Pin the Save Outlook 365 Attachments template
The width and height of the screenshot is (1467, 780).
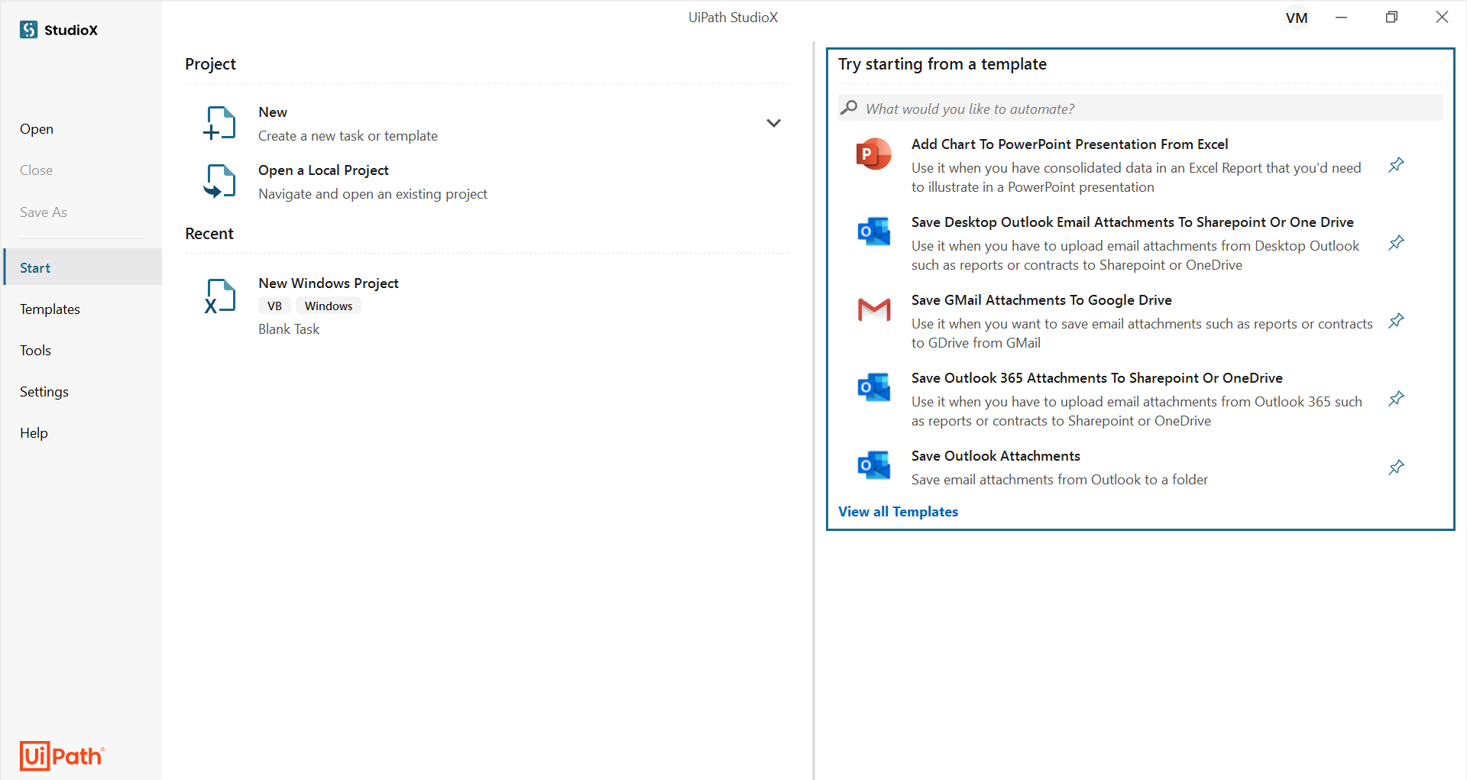1396,399
